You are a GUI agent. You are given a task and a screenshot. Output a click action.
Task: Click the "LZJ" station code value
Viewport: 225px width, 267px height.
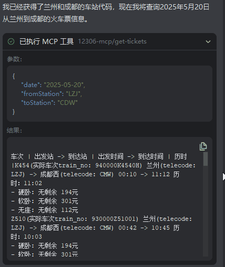click(73, 94)
